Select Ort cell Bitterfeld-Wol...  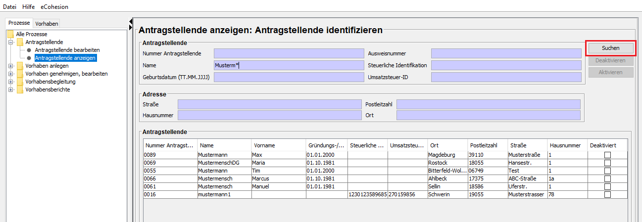[447, 171]
